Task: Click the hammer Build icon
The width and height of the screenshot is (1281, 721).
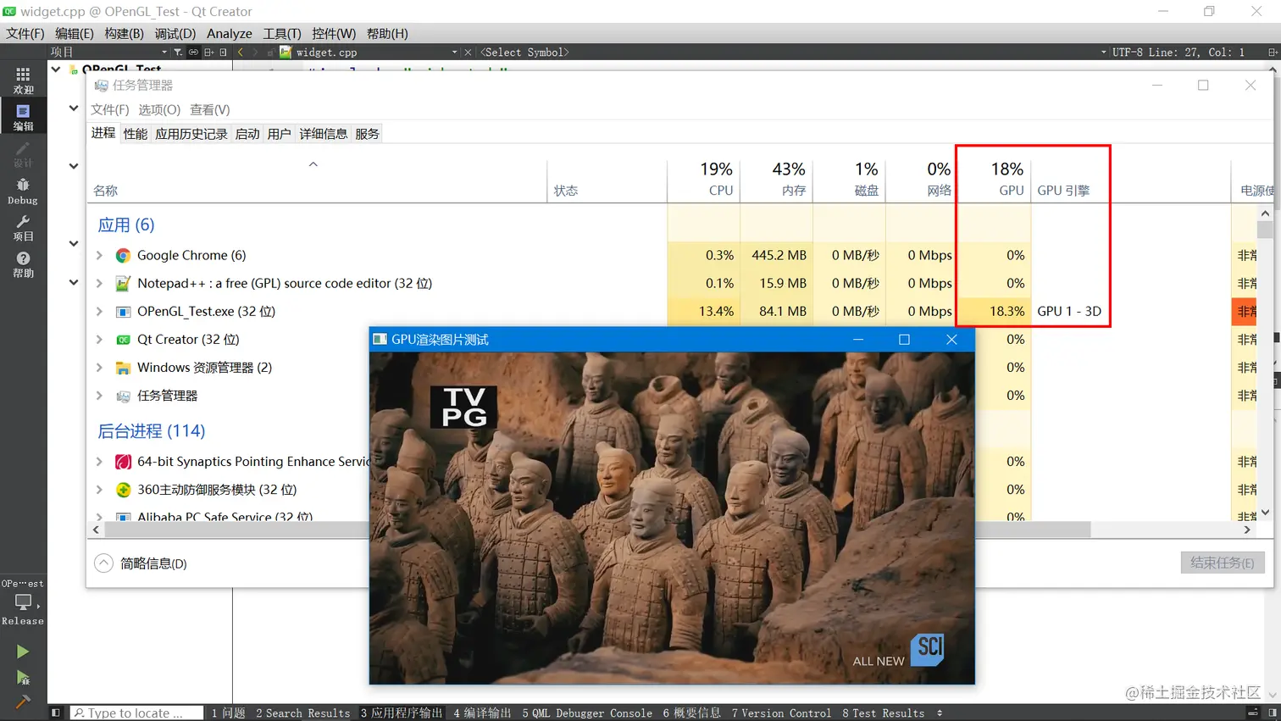Action: [23, 699]
